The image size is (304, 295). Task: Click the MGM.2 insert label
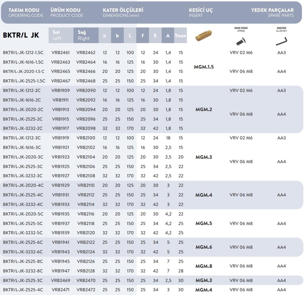tap(204, 110)
